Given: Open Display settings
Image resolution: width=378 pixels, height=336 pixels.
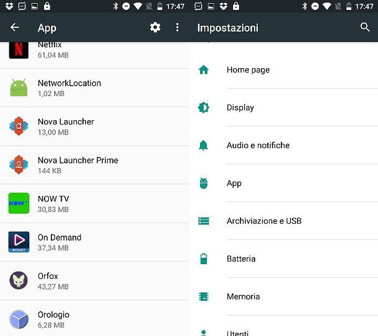Looking at the screenshot, I should (x=284, y=107).
